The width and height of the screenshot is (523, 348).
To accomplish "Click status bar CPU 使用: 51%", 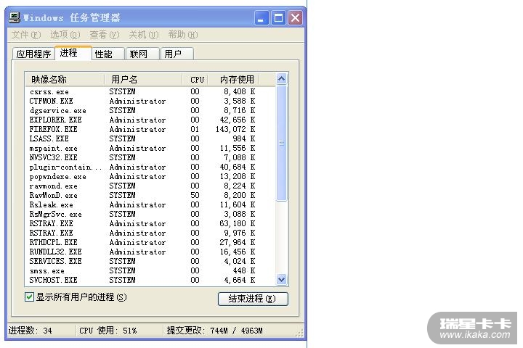I will click(108, 331).
